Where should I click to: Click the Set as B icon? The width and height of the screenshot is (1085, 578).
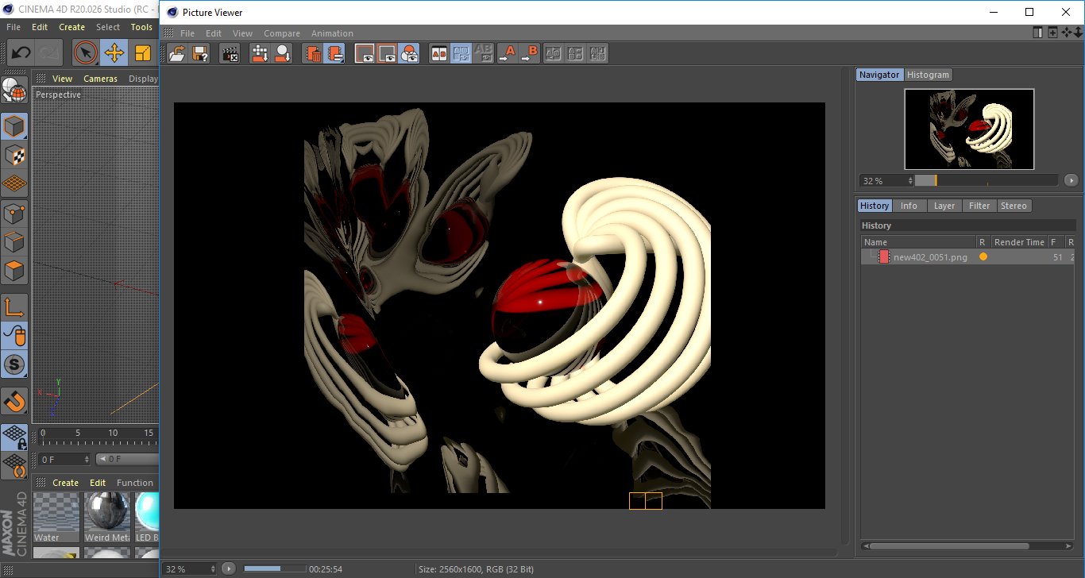coord(529,53)
